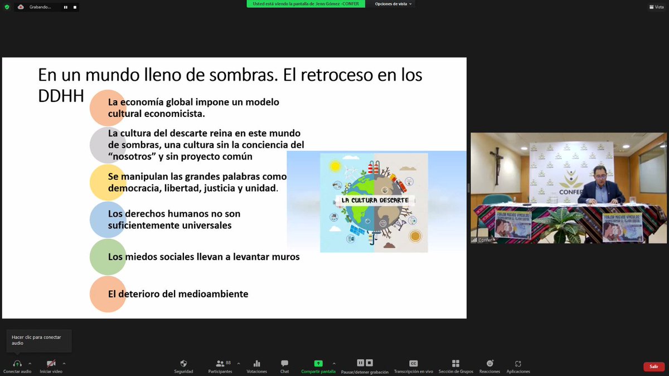Click the green encryption shield icon
This screenshot has width=669, height=376.
[6, 7]
